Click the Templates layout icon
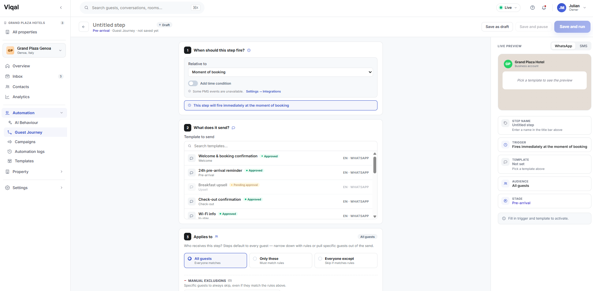 coord(10,161)
